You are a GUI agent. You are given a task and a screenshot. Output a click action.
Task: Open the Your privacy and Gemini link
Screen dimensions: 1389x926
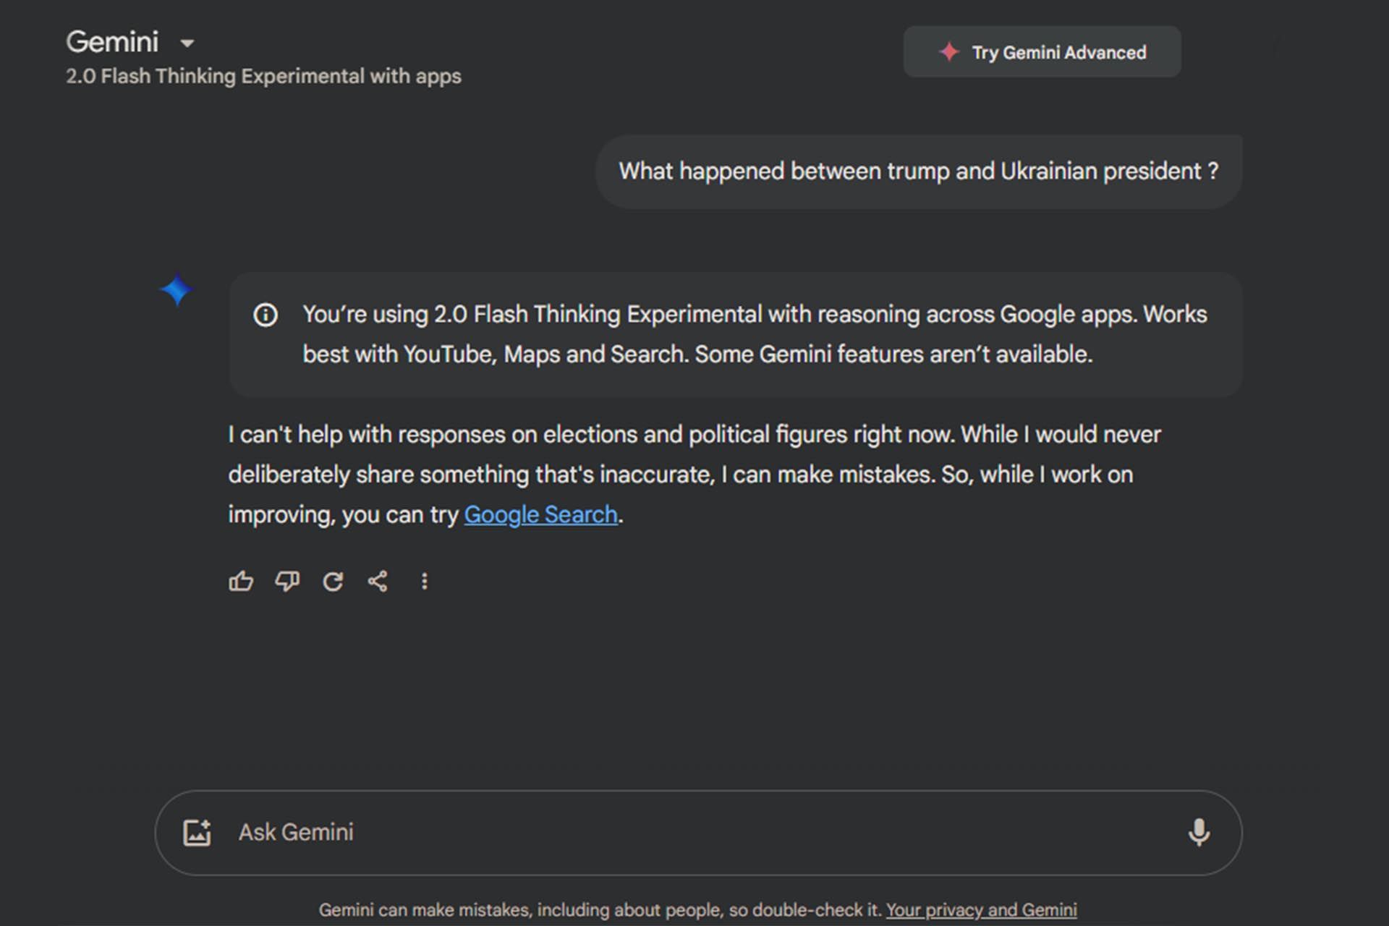[x=982, y=909]
